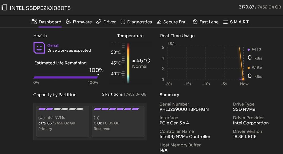283x154 pixels.
Task: Click the U: partition usage segment bar
Action: tap(61, 109)
